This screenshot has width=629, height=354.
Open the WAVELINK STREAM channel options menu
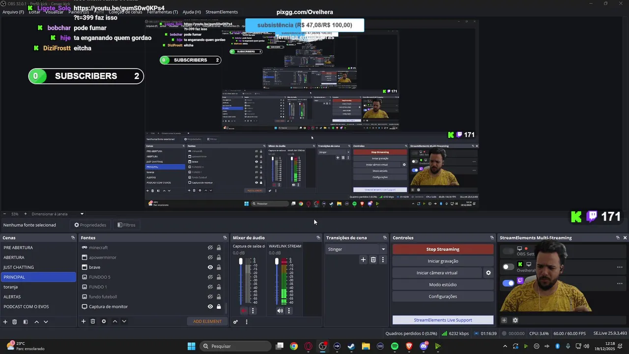click(x=289, y=311)
